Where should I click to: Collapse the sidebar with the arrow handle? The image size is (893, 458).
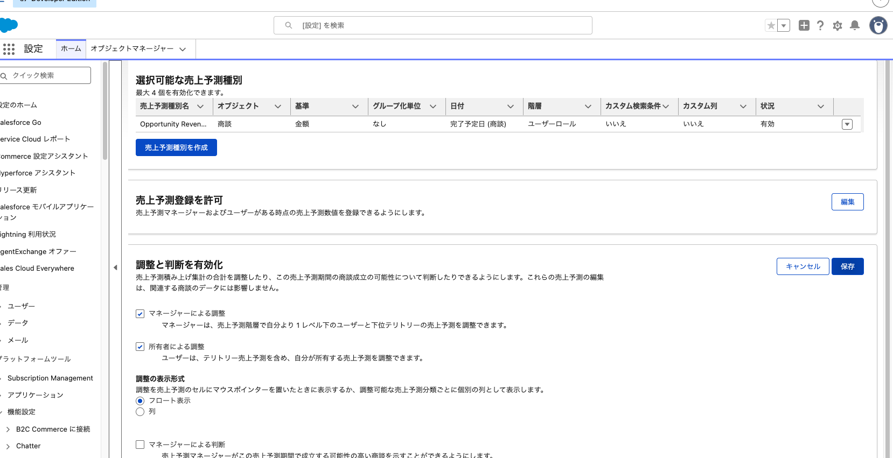coord(115,267)
